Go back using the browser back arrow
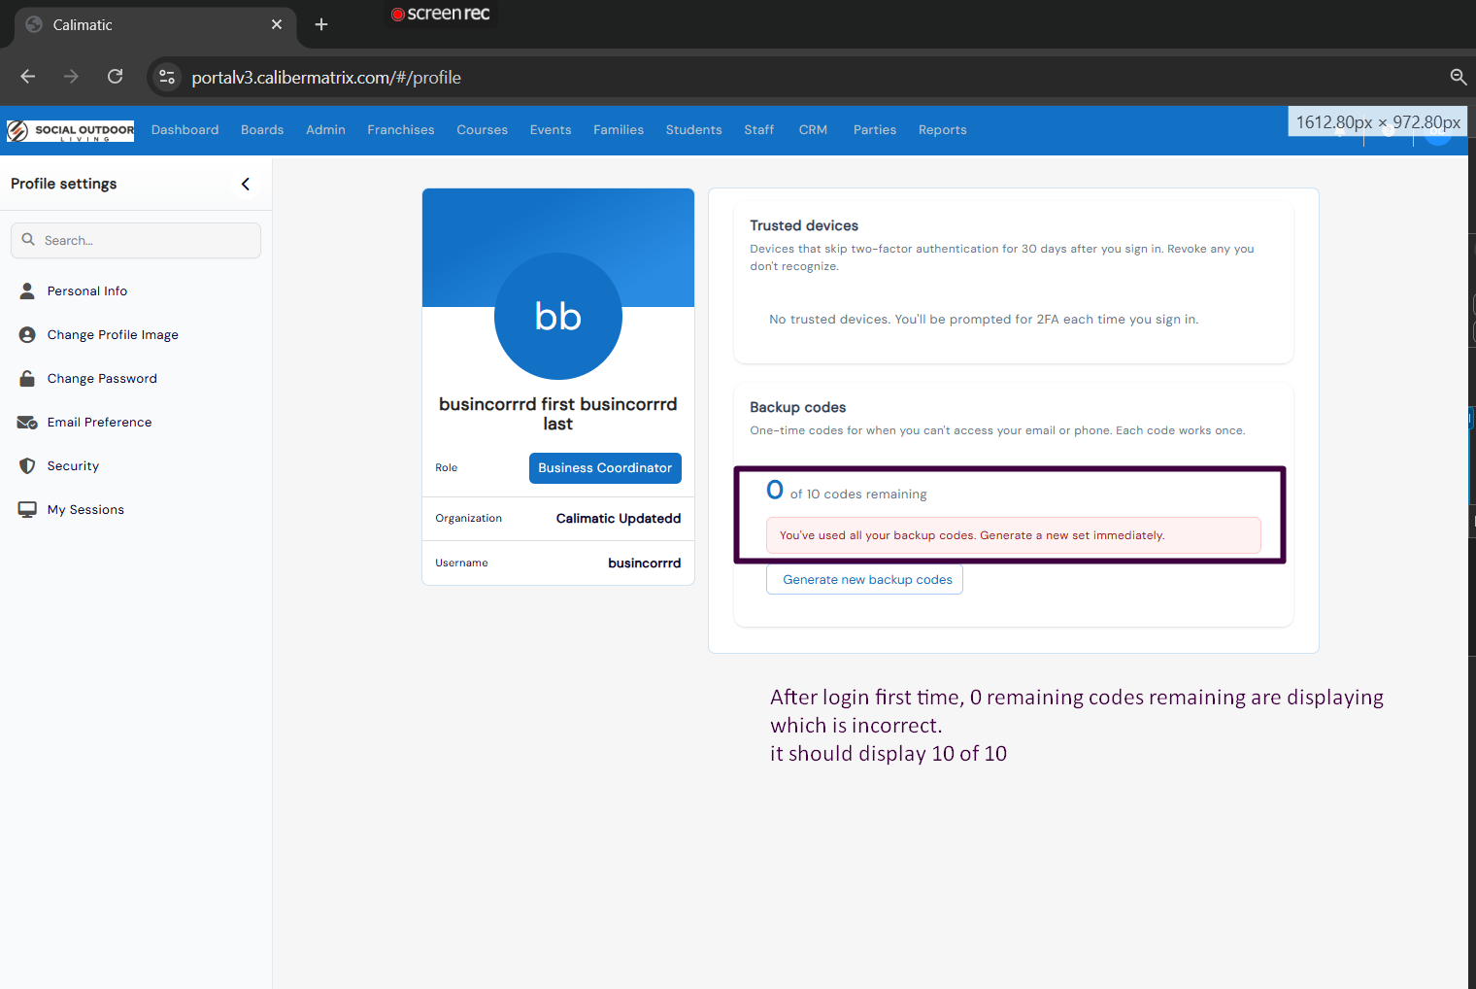The height and width of the screenshot is (989, 1476). point(27,77)
